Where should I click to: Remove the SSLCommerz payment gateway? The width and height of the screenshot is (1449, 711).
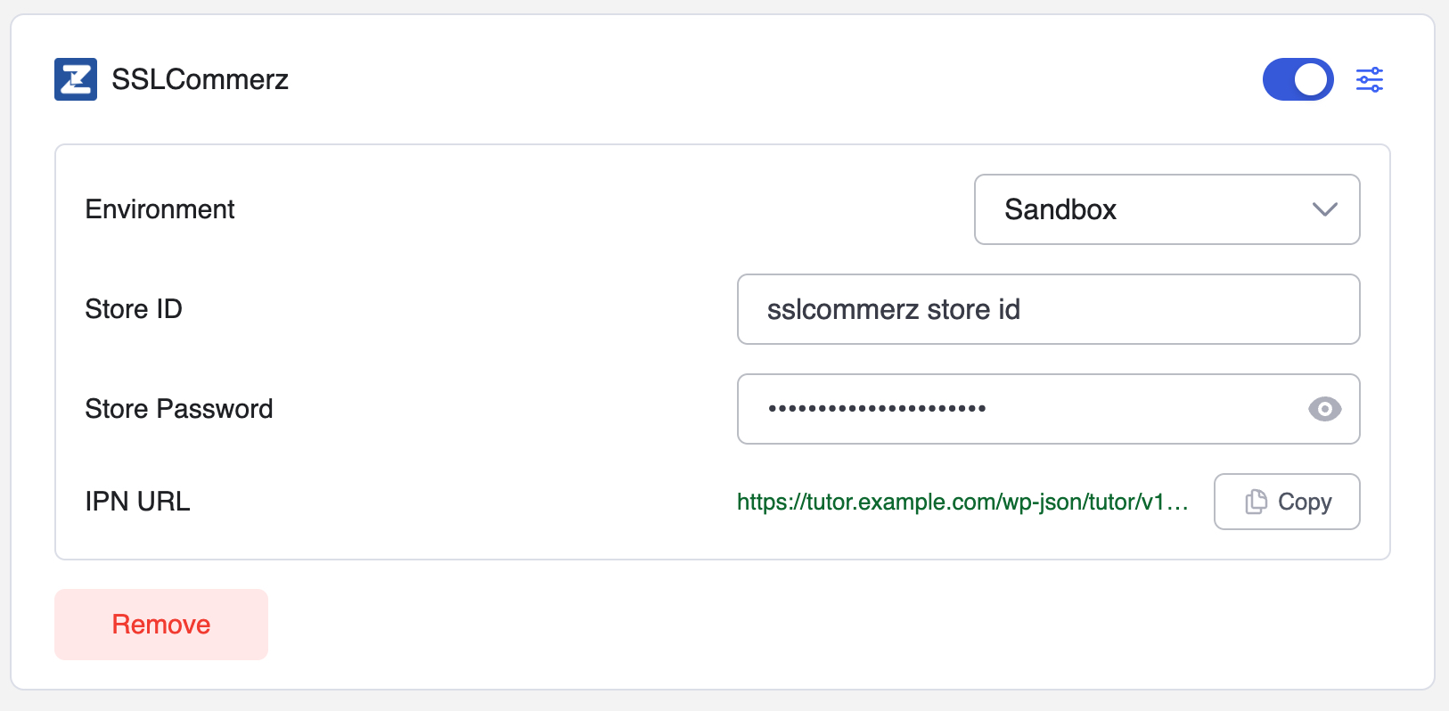[x=161, y=625]
